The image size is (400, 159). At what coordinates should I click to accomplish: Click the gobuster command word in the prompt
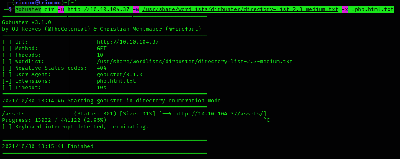pos(28,9)
